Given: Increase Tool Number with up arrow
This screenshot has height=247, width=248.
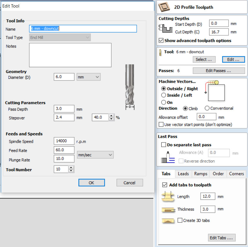Looking at the screenshot, I should click(71, 167).
